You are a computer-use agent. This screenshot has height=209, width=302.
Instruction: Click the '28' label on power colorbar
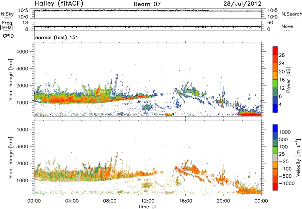(x=282, y=55)
